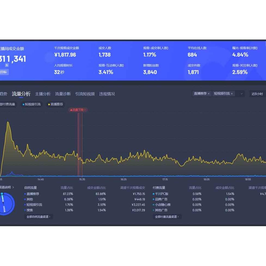This screenshot has width=266, height=266.
Task: Click the 短视频引流 row in the natural traffic list
Action: point(34,205)
